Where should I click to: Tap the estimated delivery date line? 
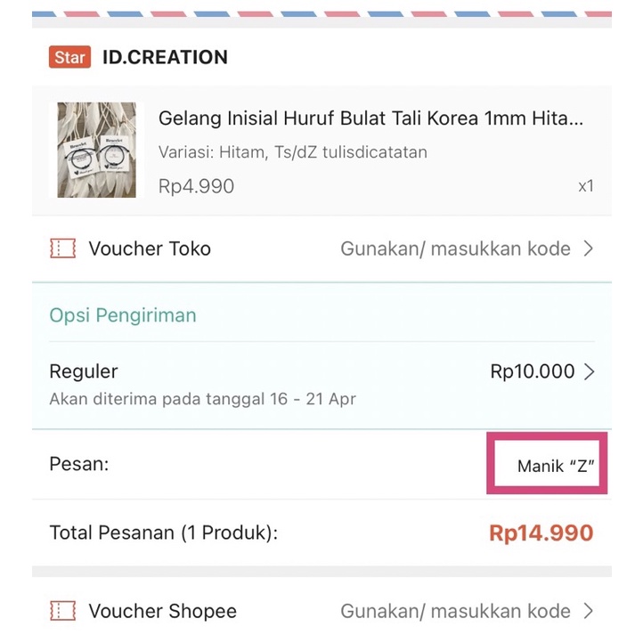tap(202, 398)
